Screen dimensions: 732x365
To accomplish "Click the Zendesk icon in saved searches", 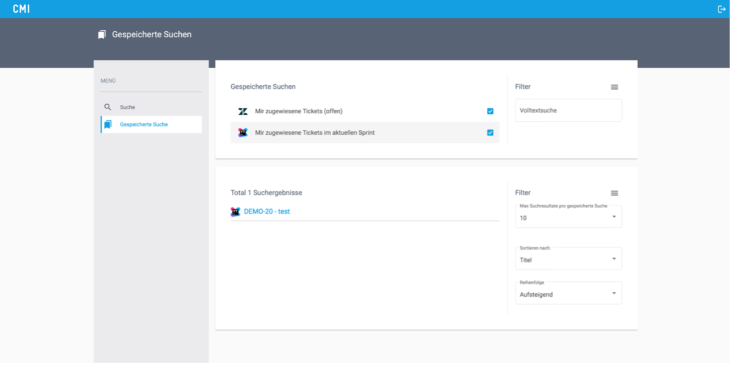I will pos(243,112).
